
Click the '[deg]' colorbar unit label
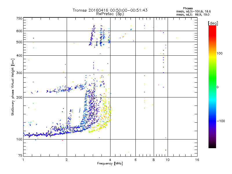pyautogui.click(x=213, y=23)
